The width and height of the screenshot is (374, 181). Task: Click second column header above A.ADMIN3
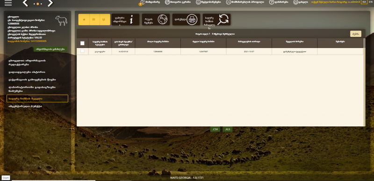click(x=123, y=43)
